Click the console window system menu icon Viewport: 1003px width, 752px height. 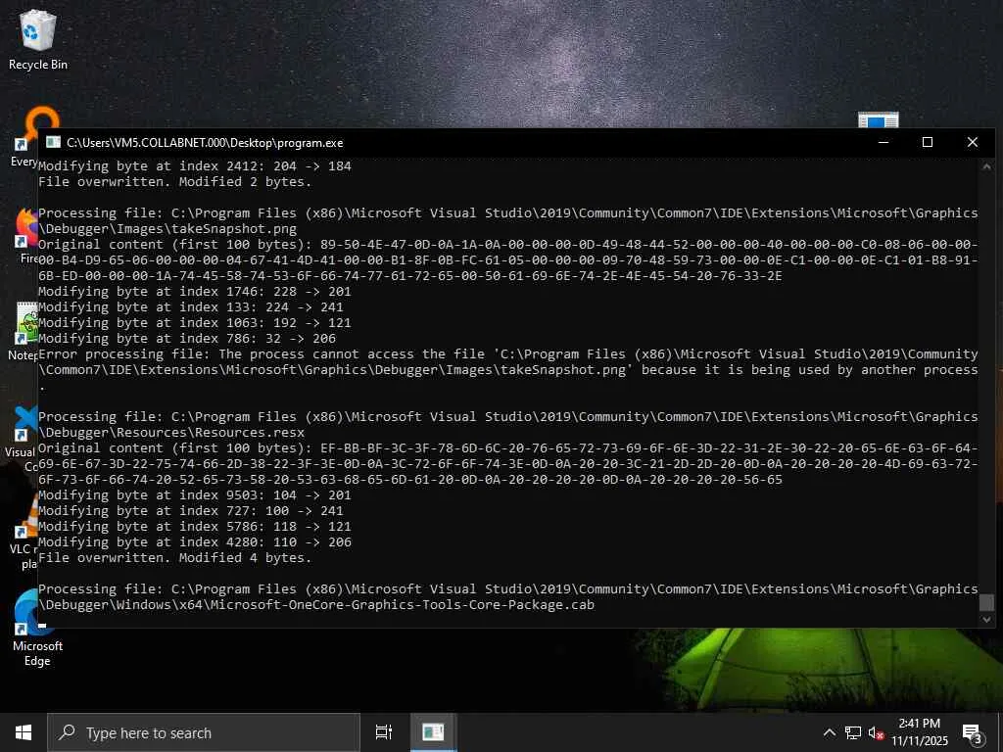tap(53, 142)
